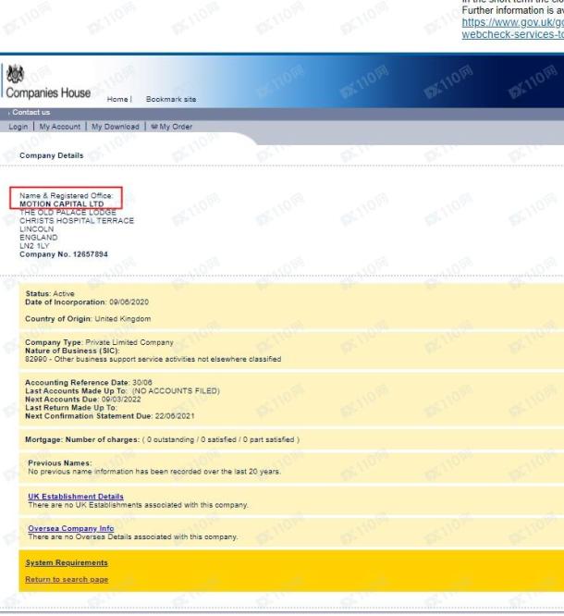
Task: Click Next Confirmation Statement Due line
Action: click(x=110, y=416)
